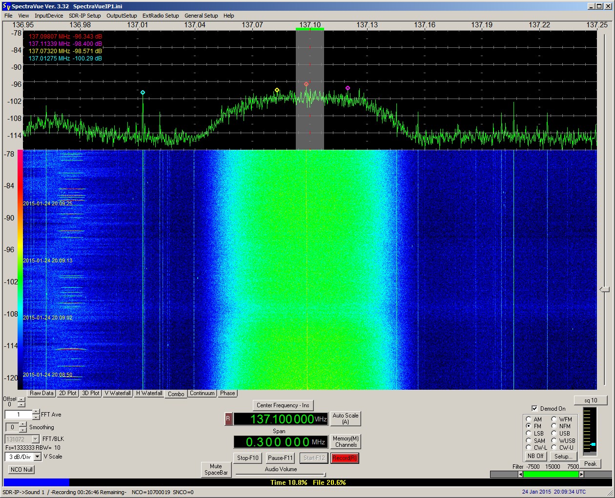The width and height of the screenshot is (615, 498).
Task: Open the V Scale dropdown
Action: point(38,457)
